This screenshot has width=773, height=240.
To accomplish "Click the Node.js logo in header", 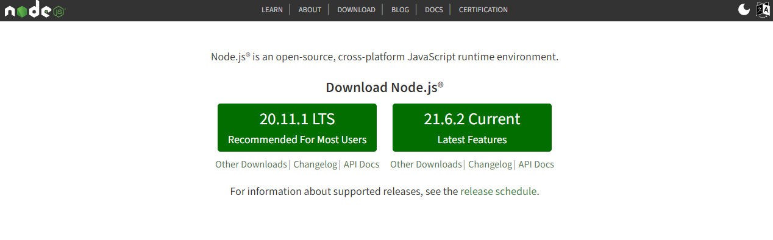I will [x=35, y=10].
